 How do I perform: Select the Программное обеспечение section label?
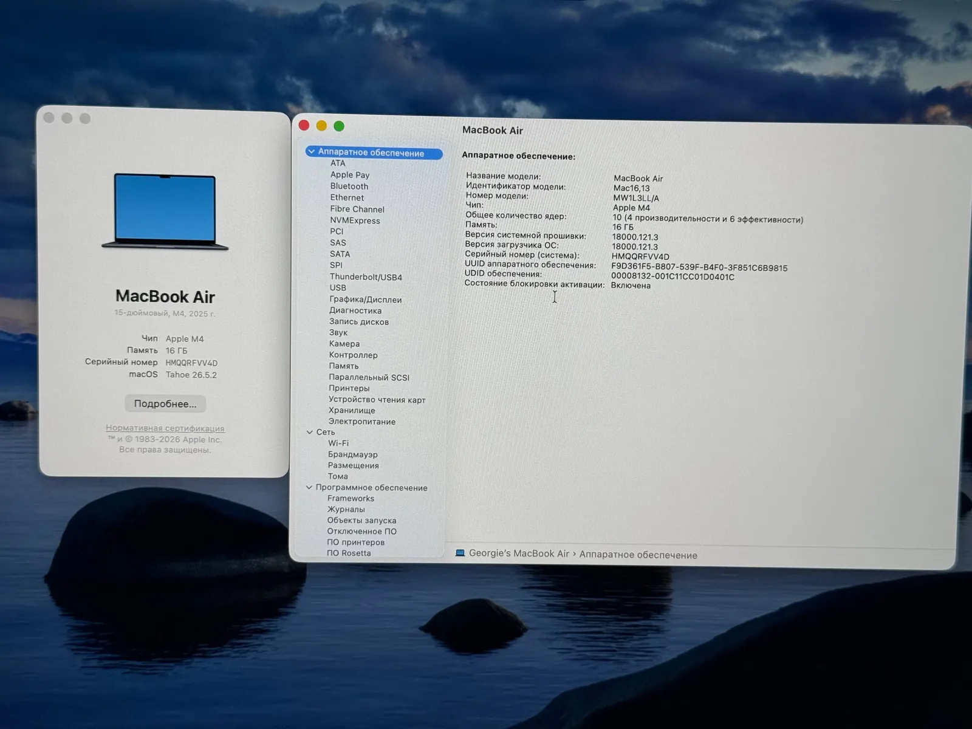tap(371, 488)
